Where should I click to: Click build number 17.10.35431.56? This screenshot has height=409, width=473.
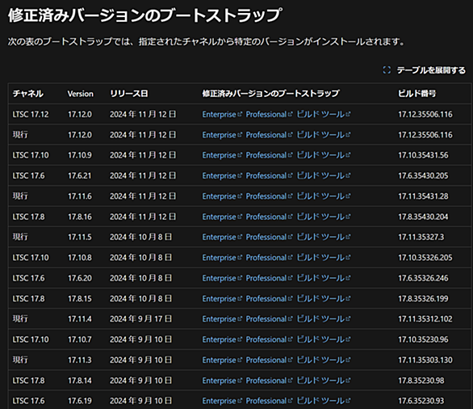click(x=423, y=155)
